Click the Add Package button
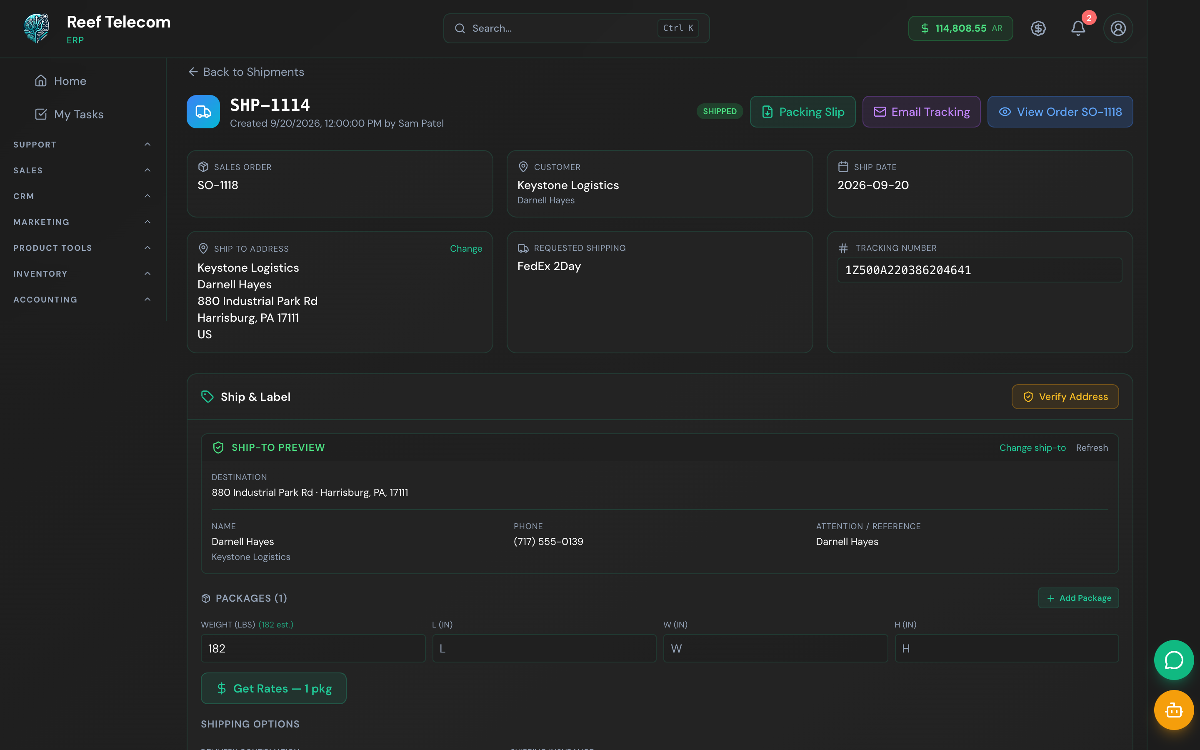 pos(1078,598)
